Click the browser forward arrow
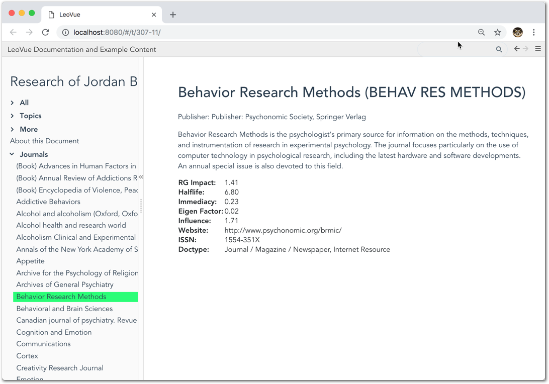 (x=29, y=32)
